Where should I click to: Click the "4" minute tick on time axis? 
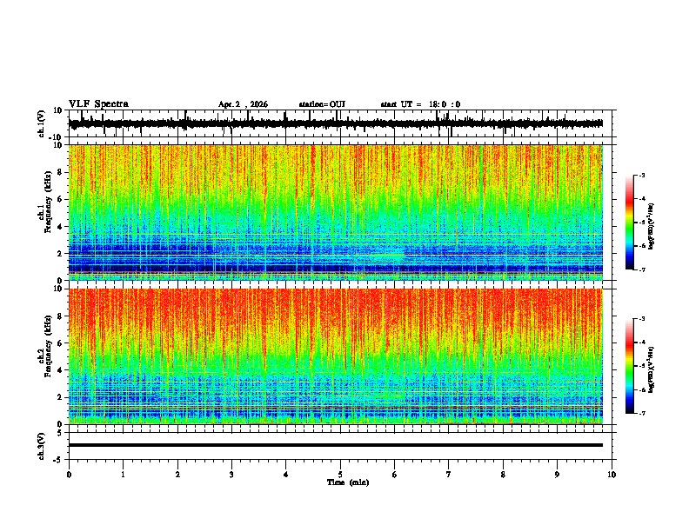click(286, 475)
